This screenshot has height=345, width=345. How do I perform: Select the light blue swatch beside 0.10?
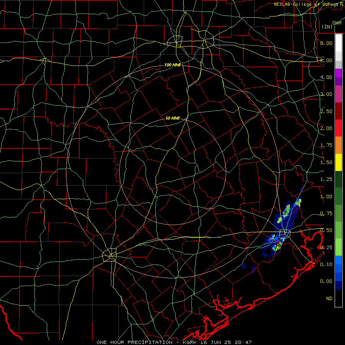(338, 260)
